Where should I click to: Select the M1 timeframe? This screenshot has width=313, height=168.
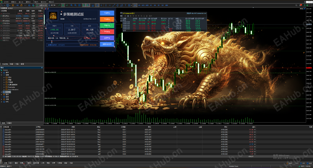click(x=135, y=5)
